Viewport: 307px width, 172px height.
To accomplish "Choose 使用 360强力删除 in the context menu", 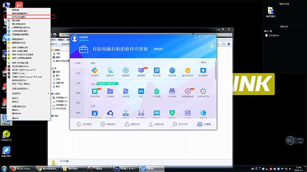I will click(29, 51).
